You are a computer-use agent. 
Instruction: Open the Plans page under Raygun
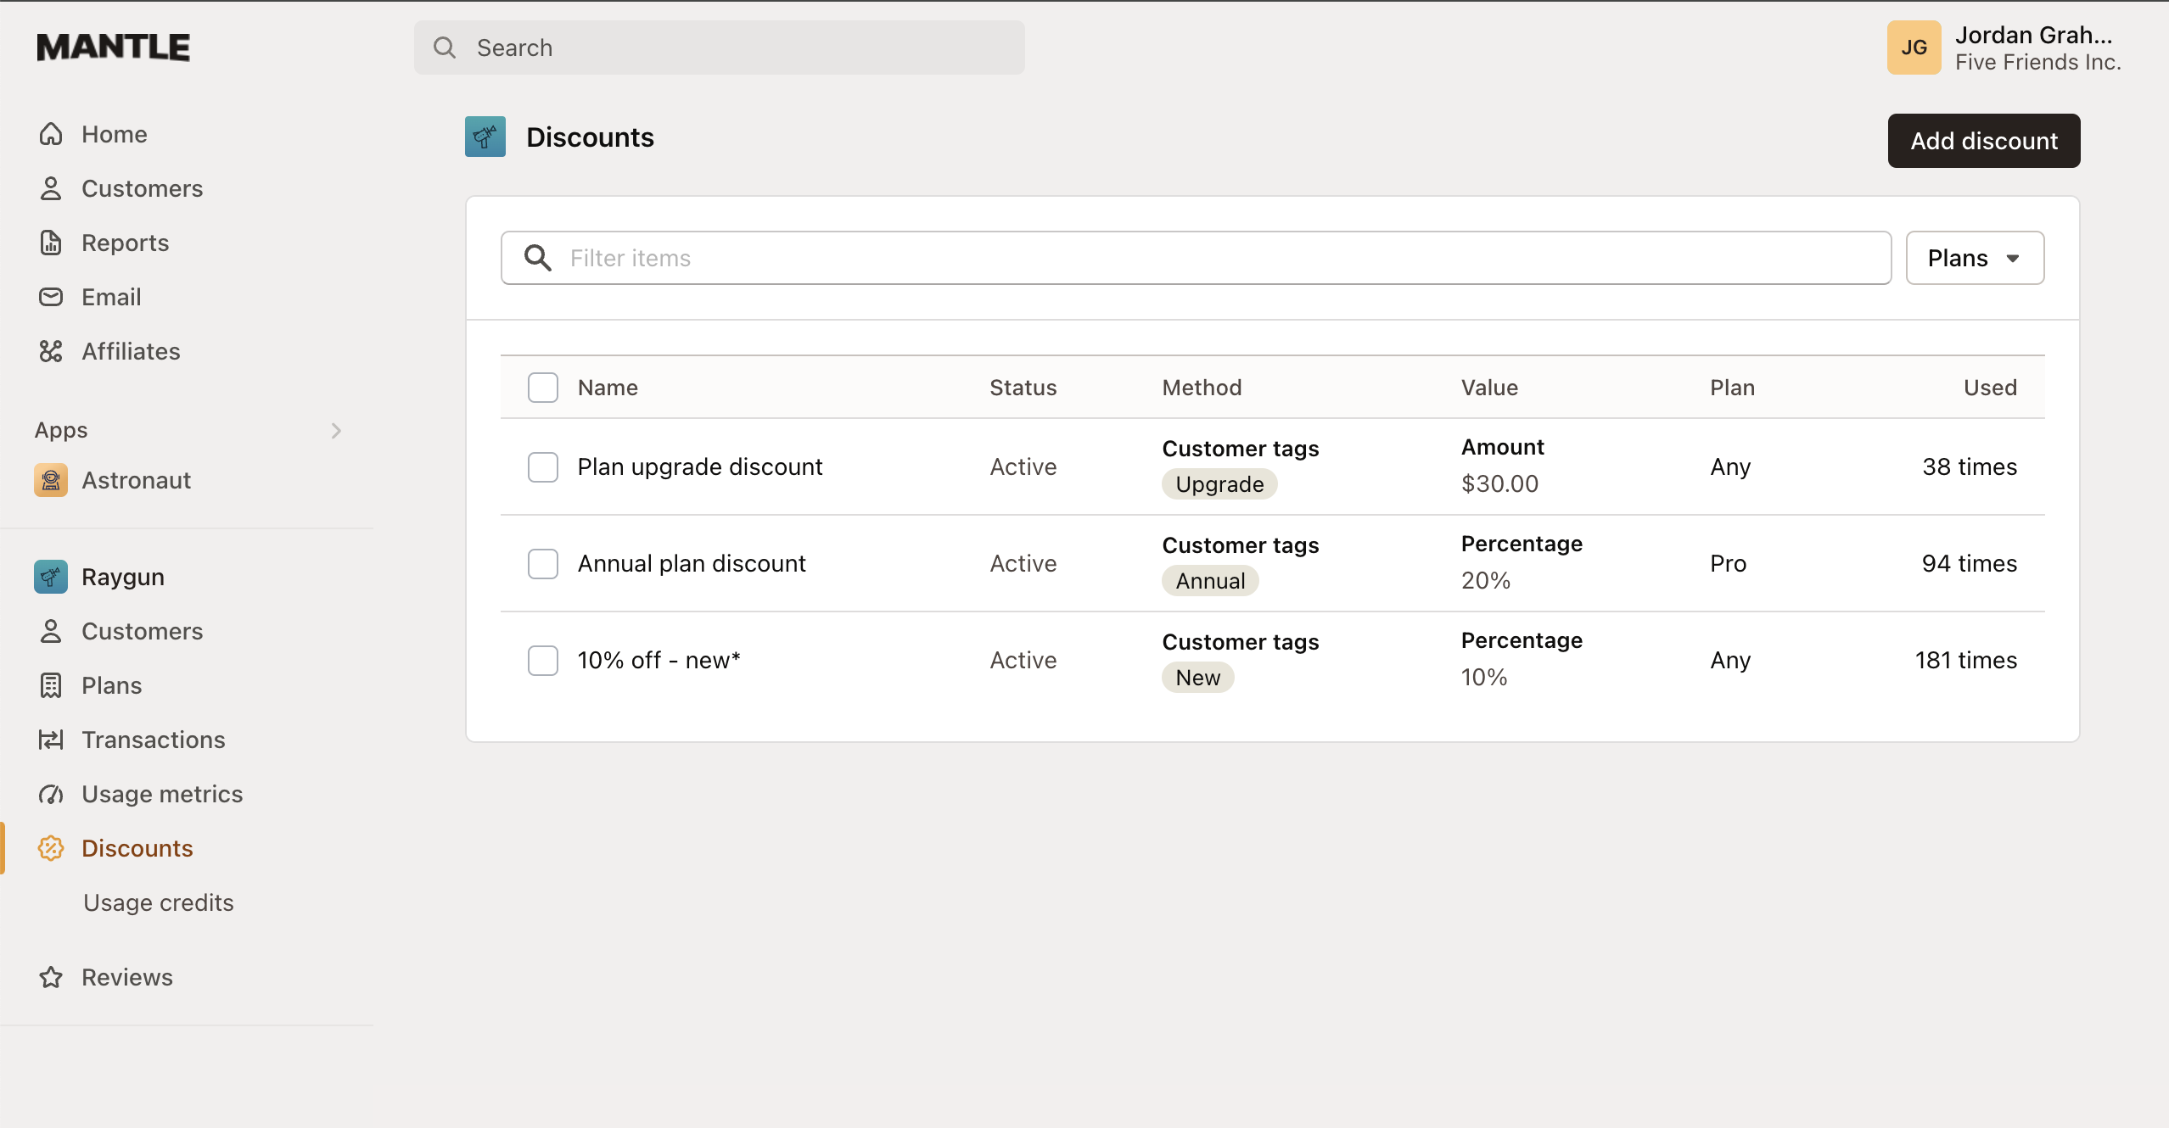(x=112, y=685)
